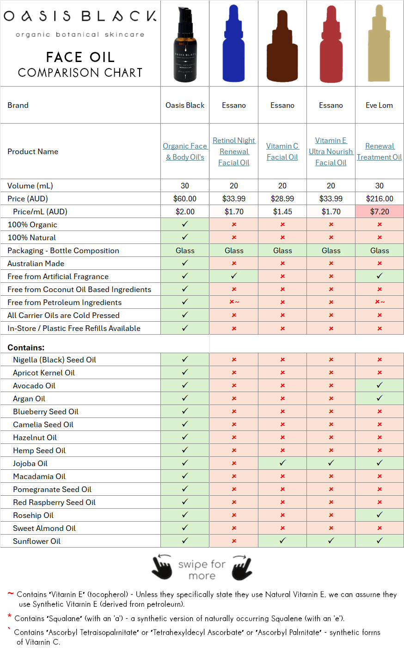Image resolution: width=404 pixels, height=648 pixels.
Task: Click Vitamin C oil's Sunflower Oil check mark
Action: point(282,541)
